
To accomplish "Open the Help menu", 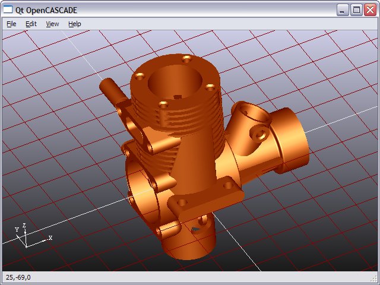I will [x=75, y=24].
